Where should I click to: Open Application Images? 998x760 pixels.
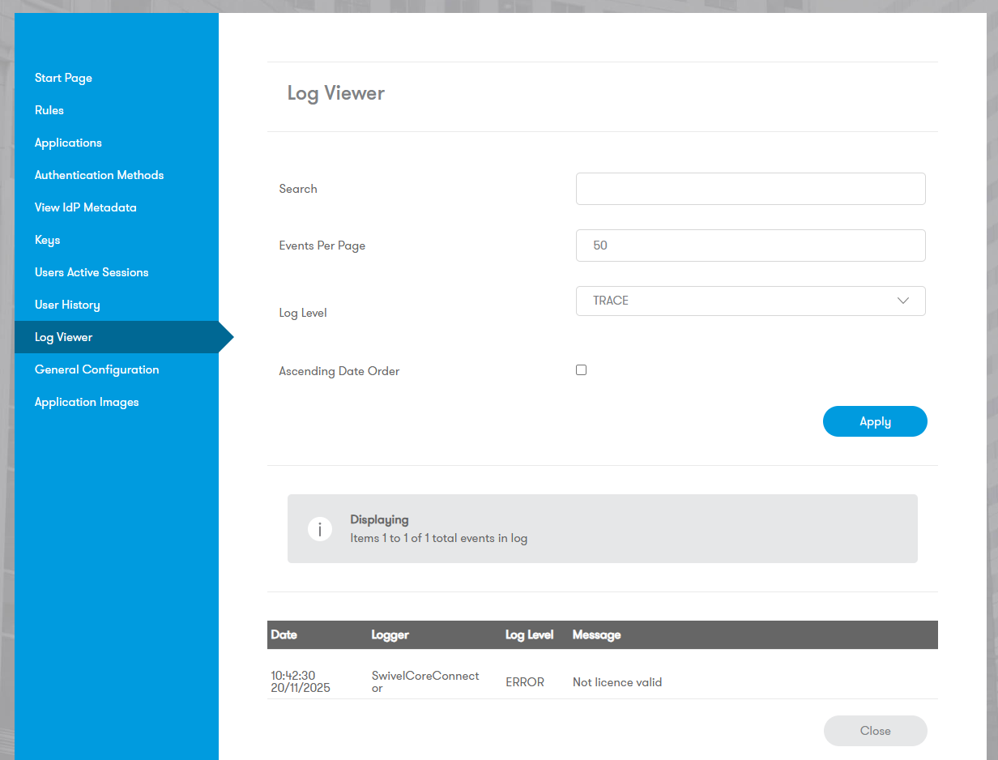pyautogui.click(x=87, y=401)
